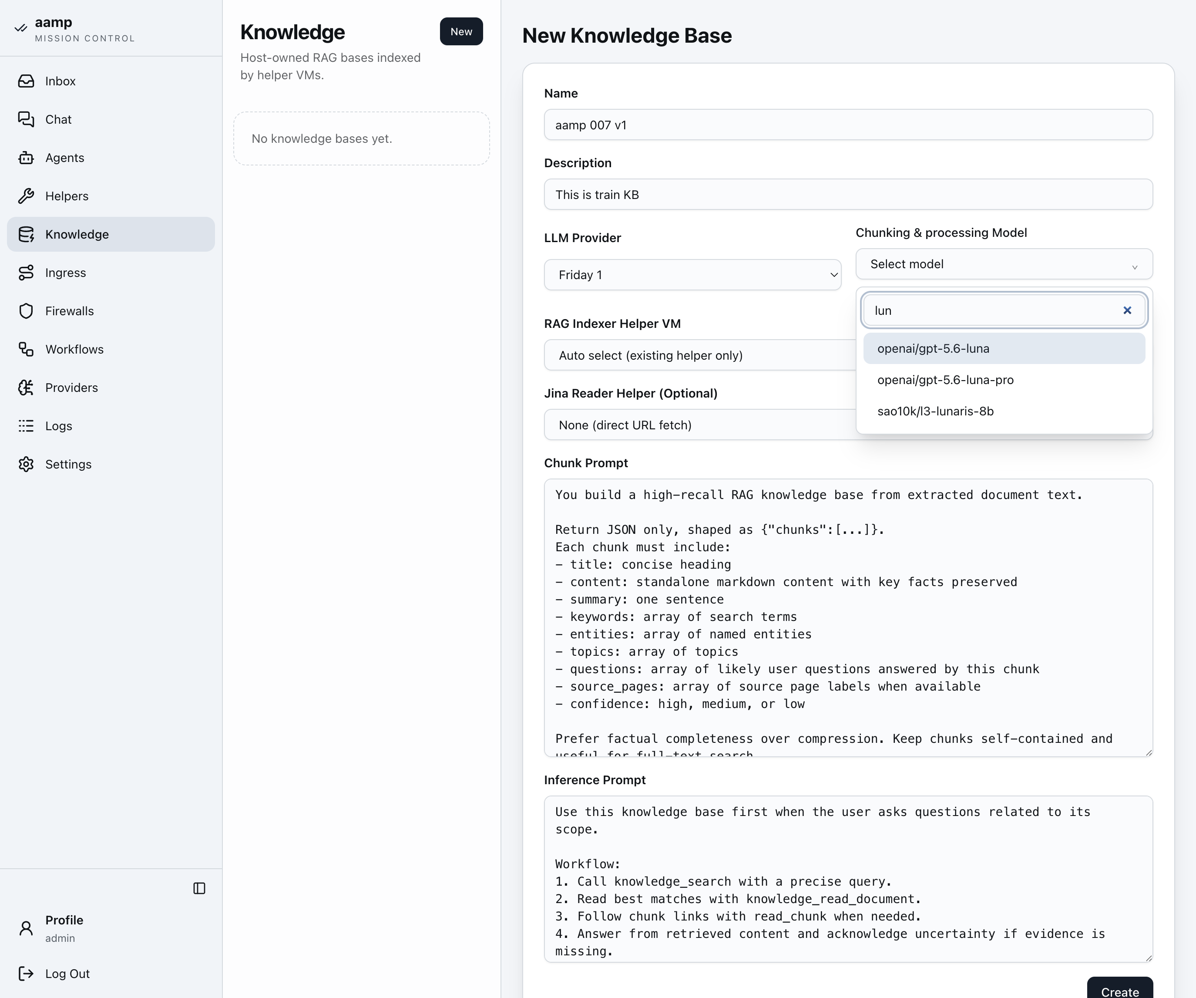Collapse the sidebar with panel icon
Screen dimensions: 1196x998
(199, 888)
